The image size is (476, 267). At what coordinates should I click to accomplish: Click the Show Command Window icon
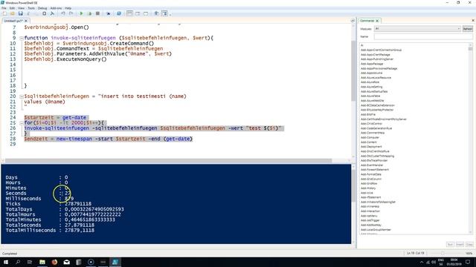pyautogui.click(x=156, y=13)
